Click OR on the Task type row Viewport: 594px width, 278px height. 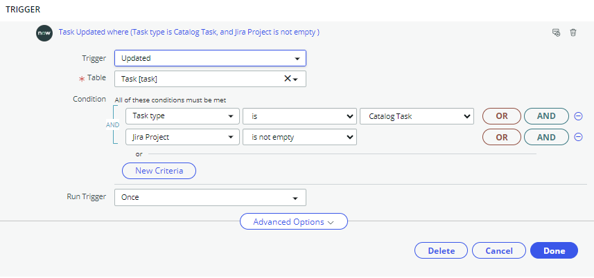[x=502, y=116]
